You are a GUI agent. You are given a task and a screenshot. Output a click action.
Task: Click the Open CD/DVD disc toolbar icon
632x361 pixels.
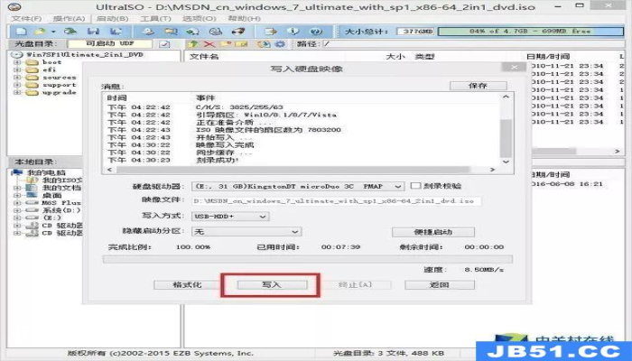(70, 32)
